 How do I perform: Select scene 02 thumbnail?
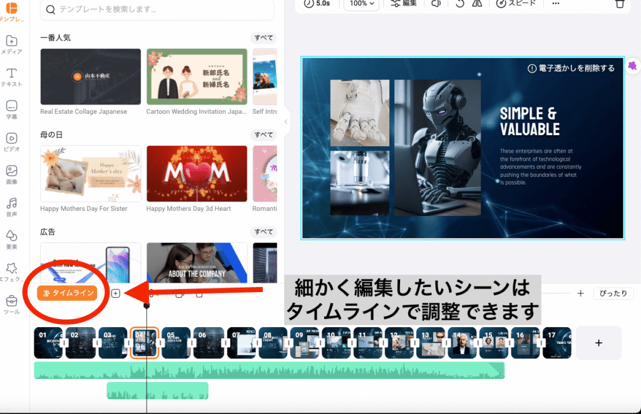pos(80,343)
